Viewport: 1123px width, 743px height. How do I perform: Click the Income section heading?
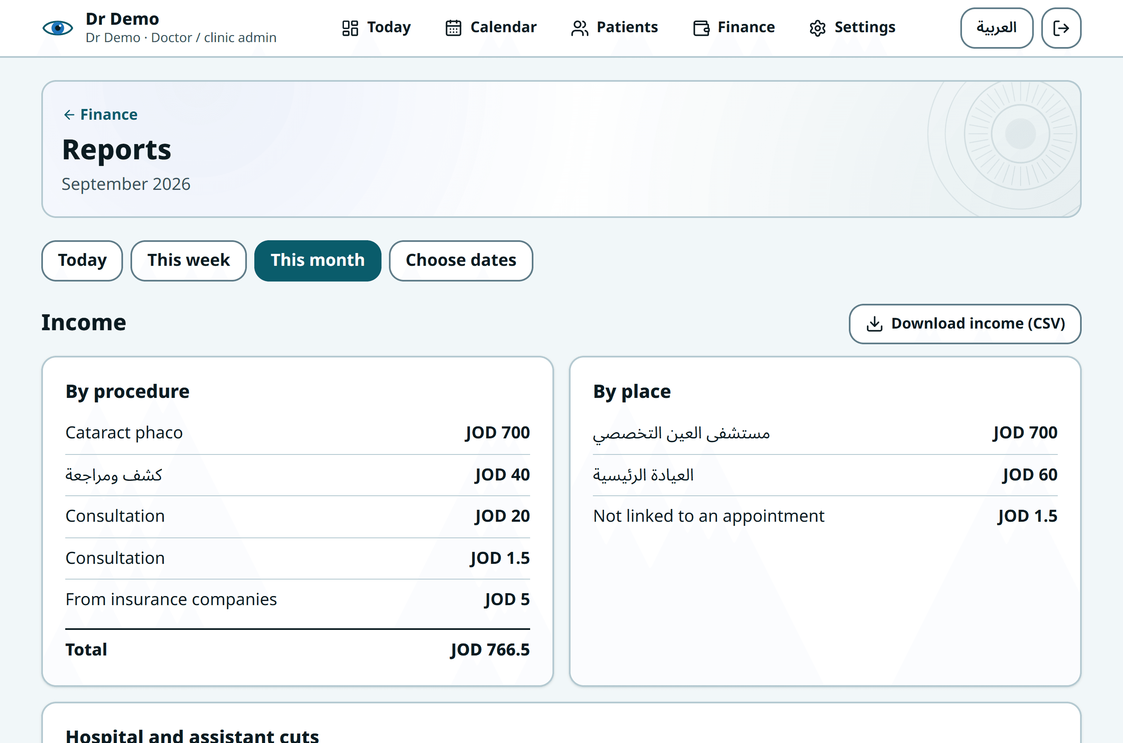coord(84,322)
